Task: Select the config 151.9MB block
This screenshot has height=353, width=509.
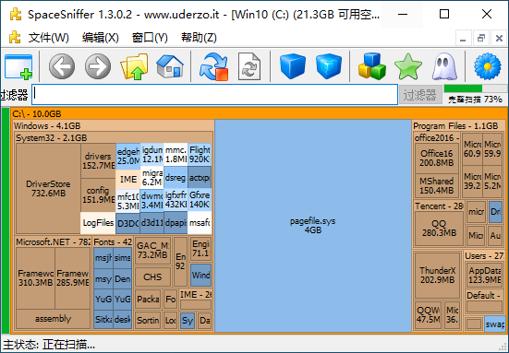Action: tap(98, 195)
